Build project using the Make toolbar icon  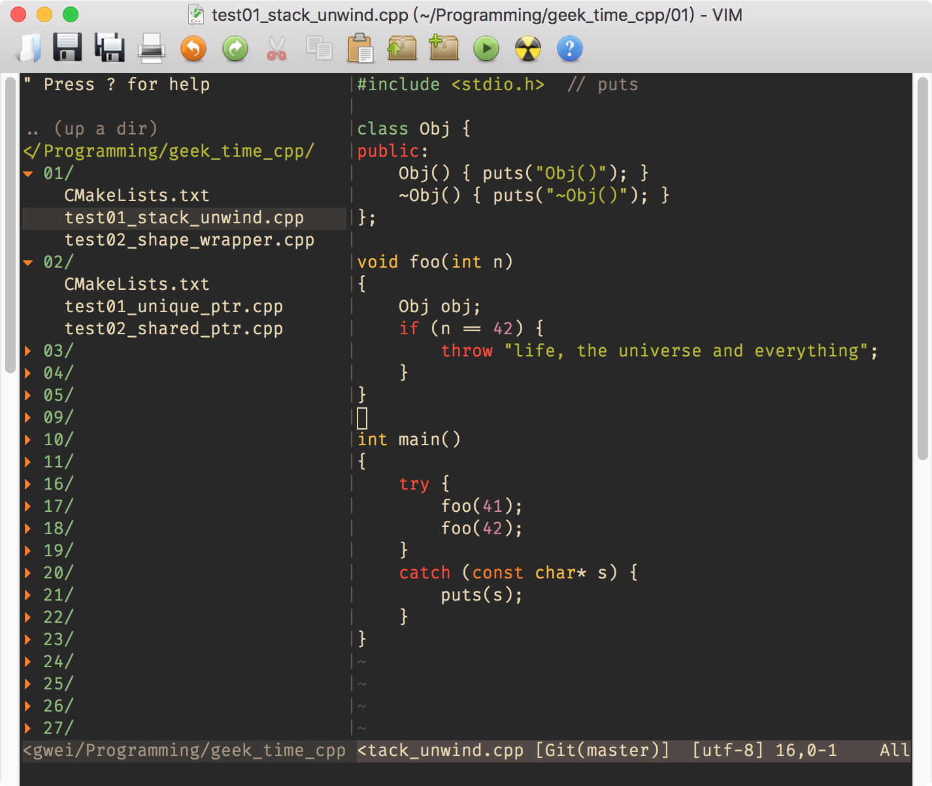(527, 49)
